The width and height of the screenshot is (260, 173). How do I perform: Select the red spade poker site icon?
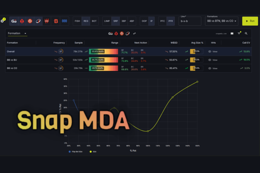point(22,21)
